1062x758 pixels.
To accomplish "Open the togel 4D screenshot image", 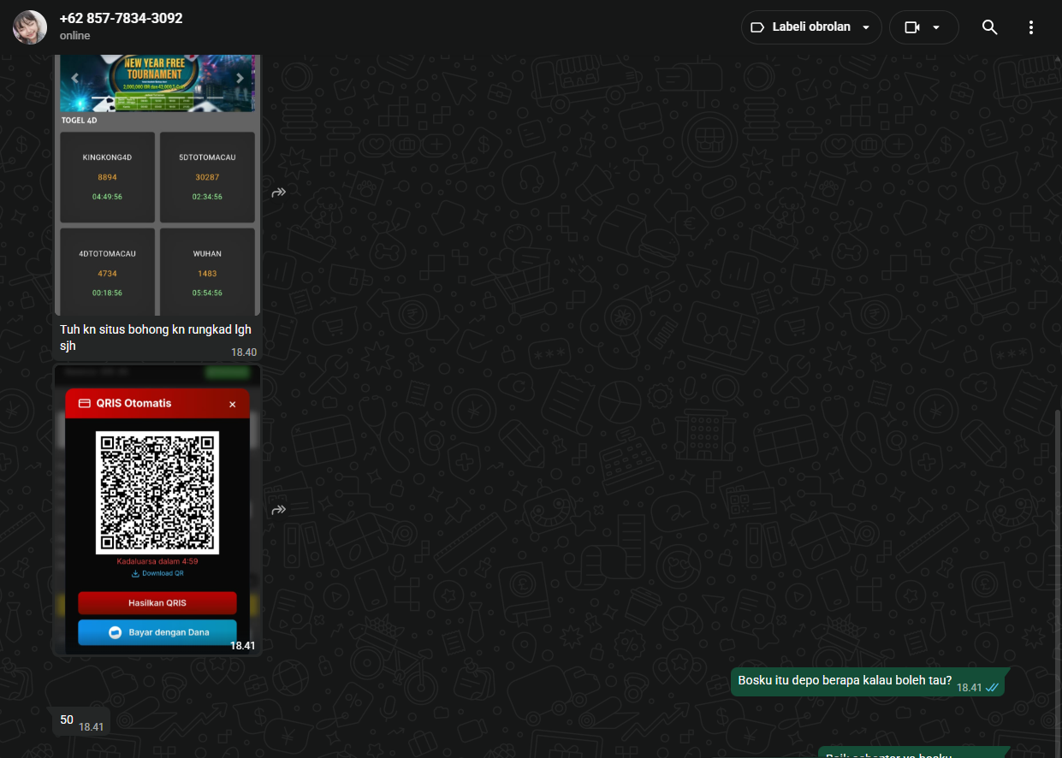I will pyautogui.click(x=157, y=186).
